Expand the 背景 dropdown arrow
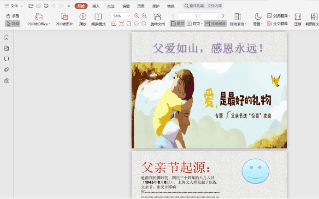 262,24
